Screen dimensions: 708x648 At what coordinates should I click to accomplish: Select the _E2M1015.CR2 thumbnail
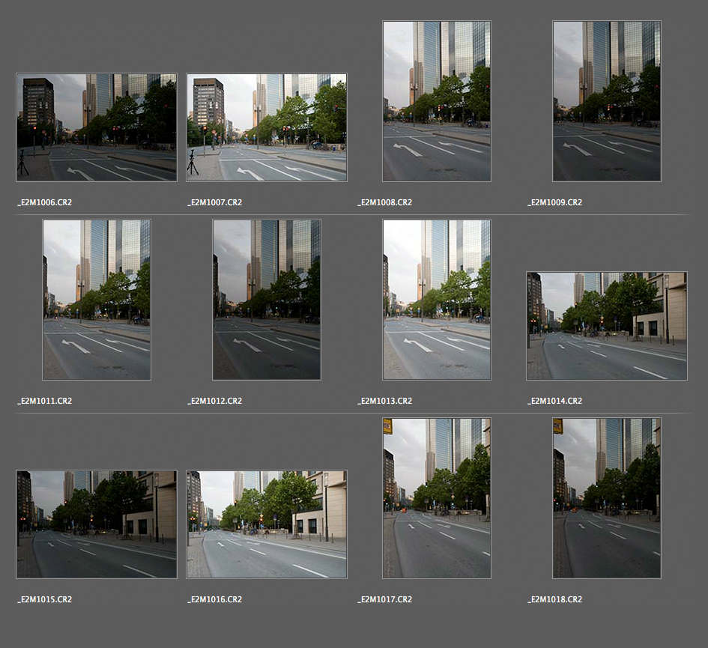pyautogui.click(x=96, y=524)
